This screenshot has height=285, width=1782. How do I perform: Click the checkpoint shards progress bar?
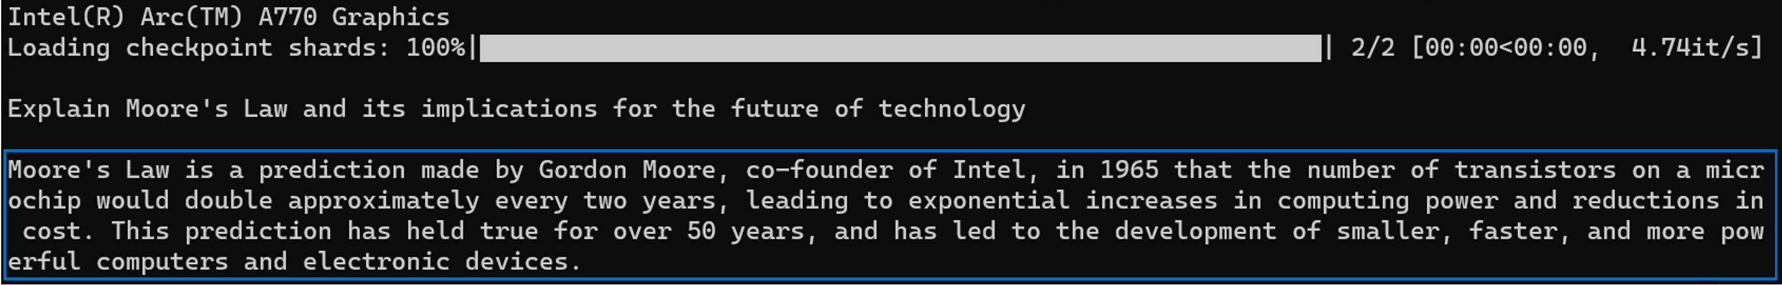point(899,48)
